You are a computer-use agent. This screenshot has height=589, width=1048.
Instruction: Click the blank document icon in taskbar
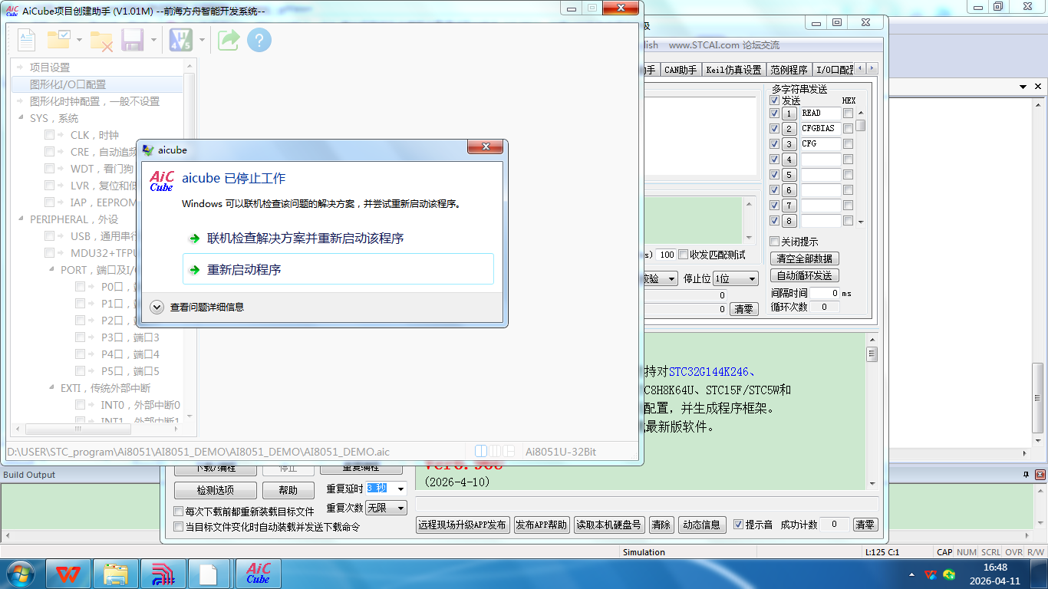(x=209, y=574)
